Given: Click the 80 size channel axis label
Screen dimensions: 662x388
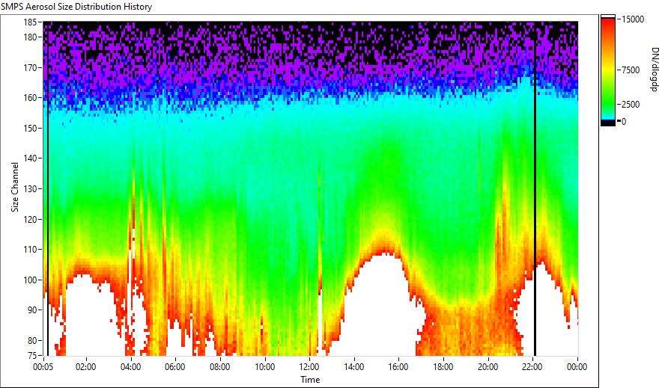Looking at the screenshot, I should tap(34, 340).
